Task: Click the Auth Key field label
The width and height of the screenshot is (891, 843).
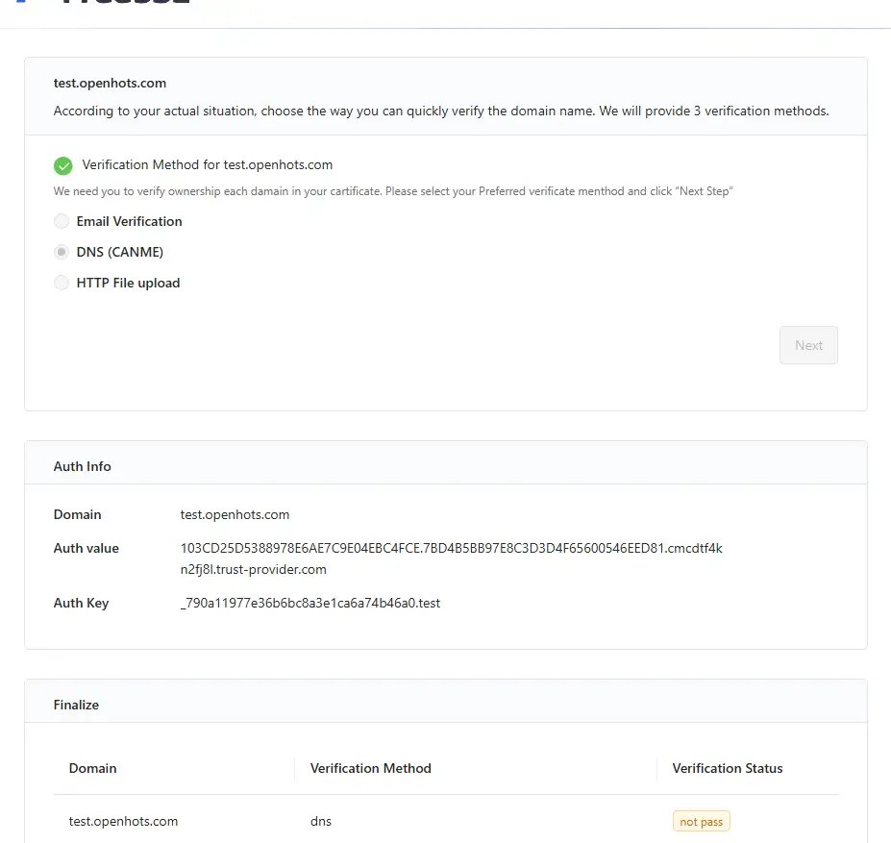Action: (x=82, y=603)
